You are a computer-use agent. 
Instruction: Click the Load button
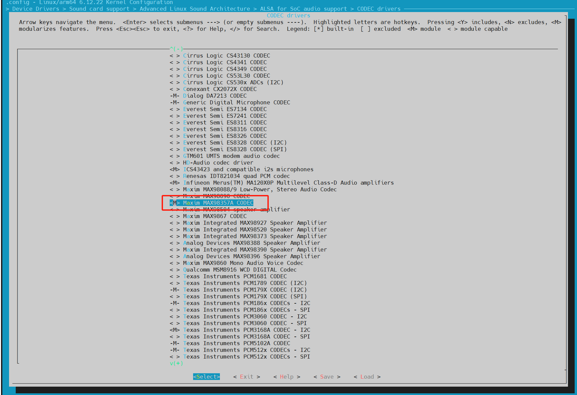pos(367,377)
